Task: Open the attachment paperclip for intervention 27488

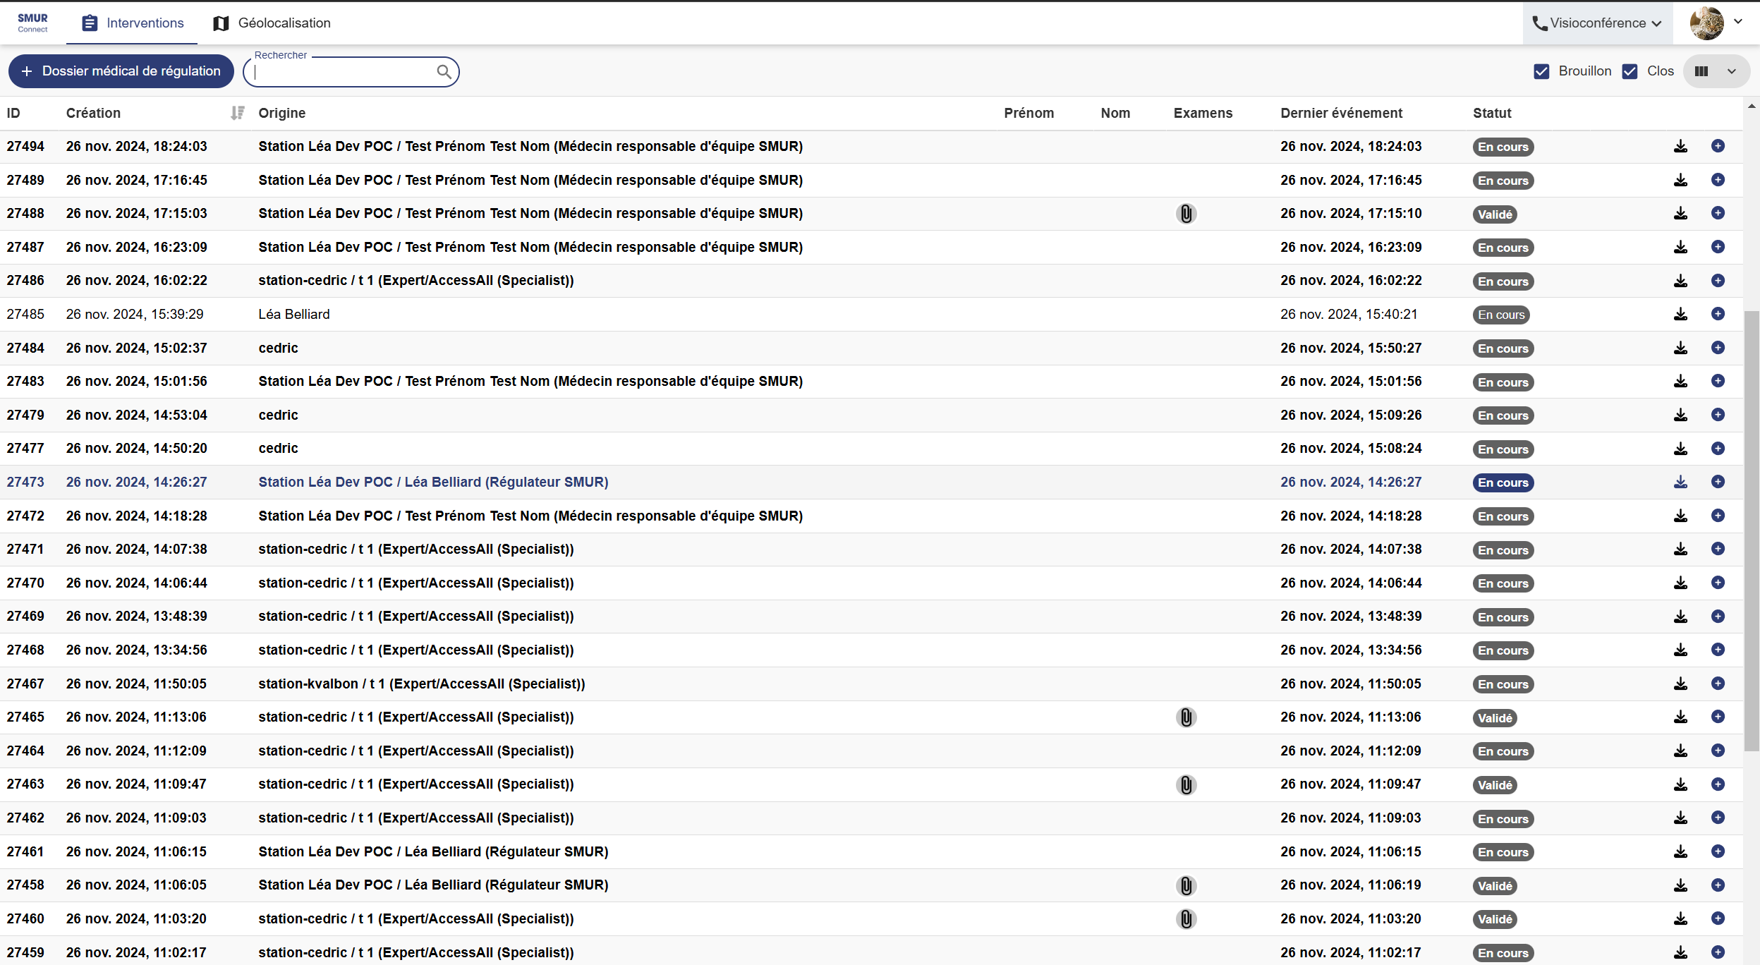Action: coord(1186,214)
